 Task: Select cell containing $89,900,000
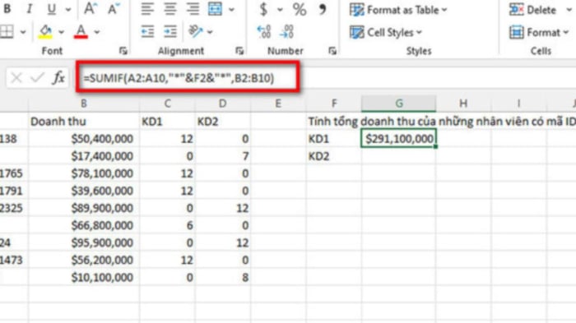(x=84, y=208)
